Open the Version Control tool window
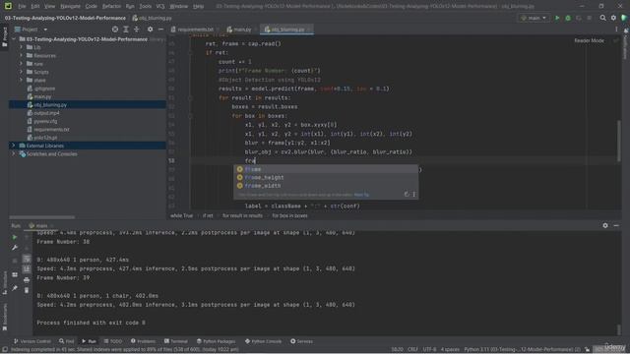 coord(32,341)
